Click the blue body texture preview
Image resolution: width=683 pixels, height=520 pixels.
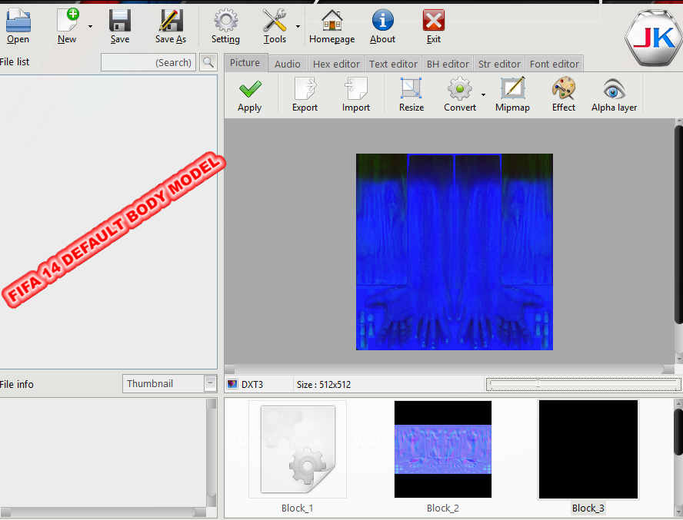[455, 251]
